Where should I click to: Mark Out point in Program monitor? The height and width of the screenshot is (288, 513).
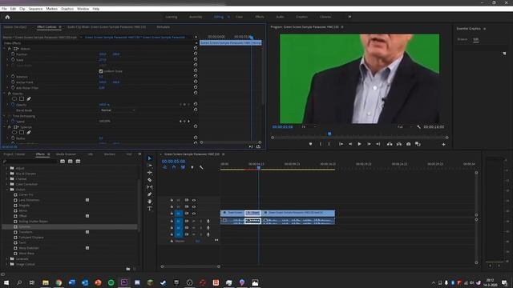click(329, 144)
